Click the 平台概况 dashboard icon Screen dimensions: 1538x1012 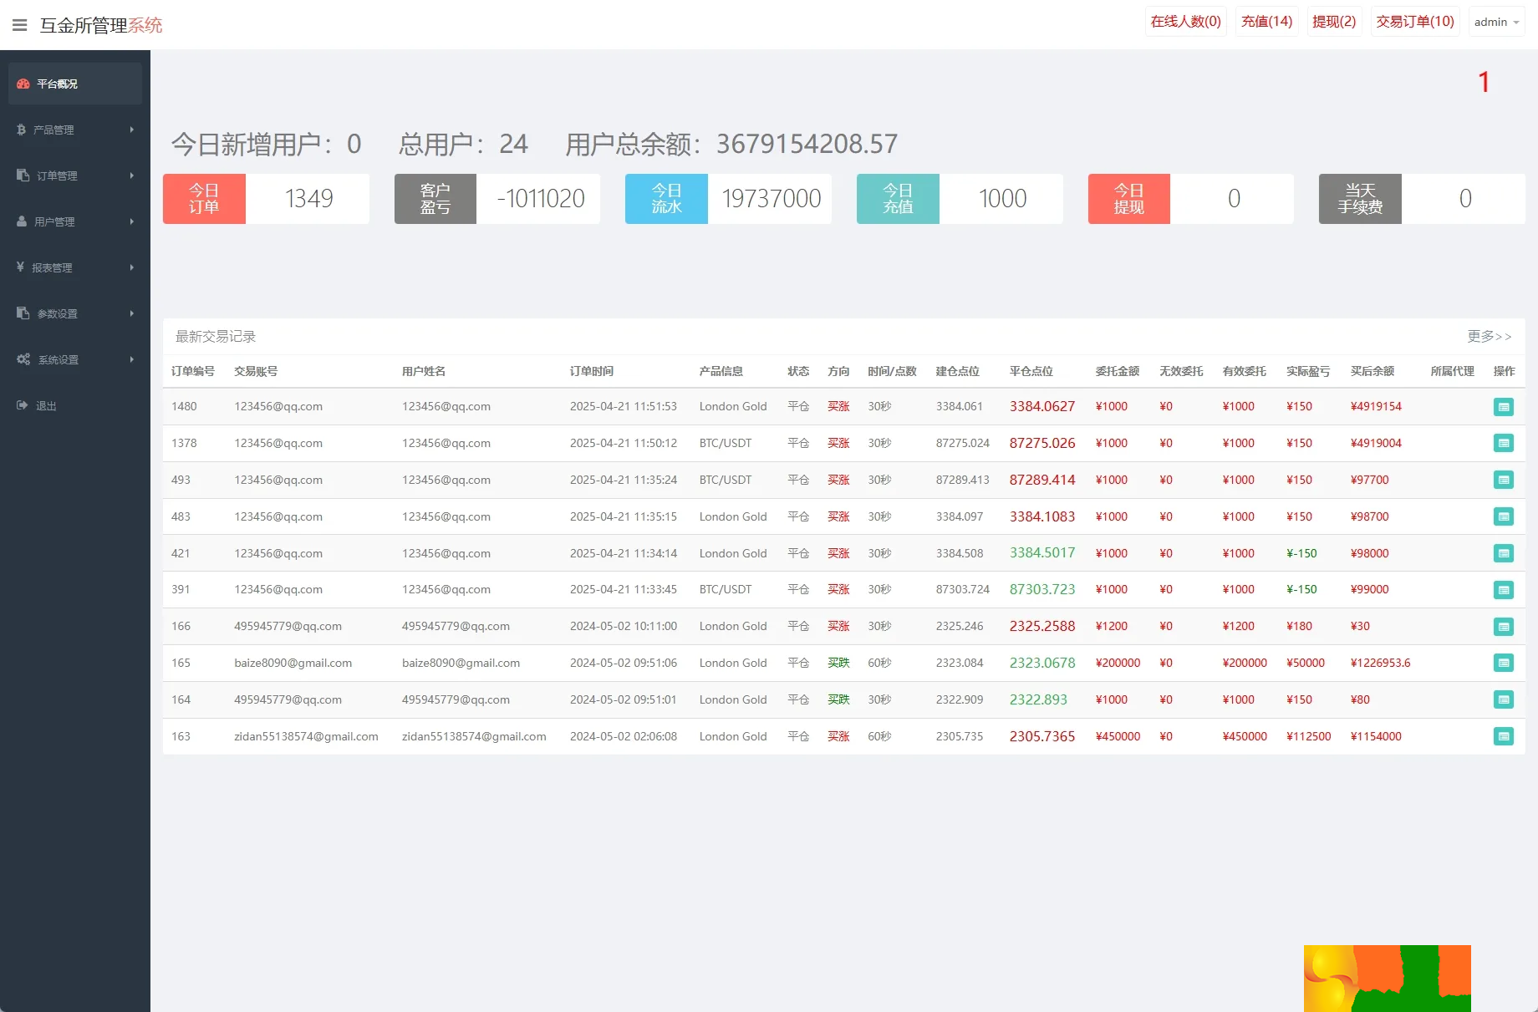click(x=23, y=84)
